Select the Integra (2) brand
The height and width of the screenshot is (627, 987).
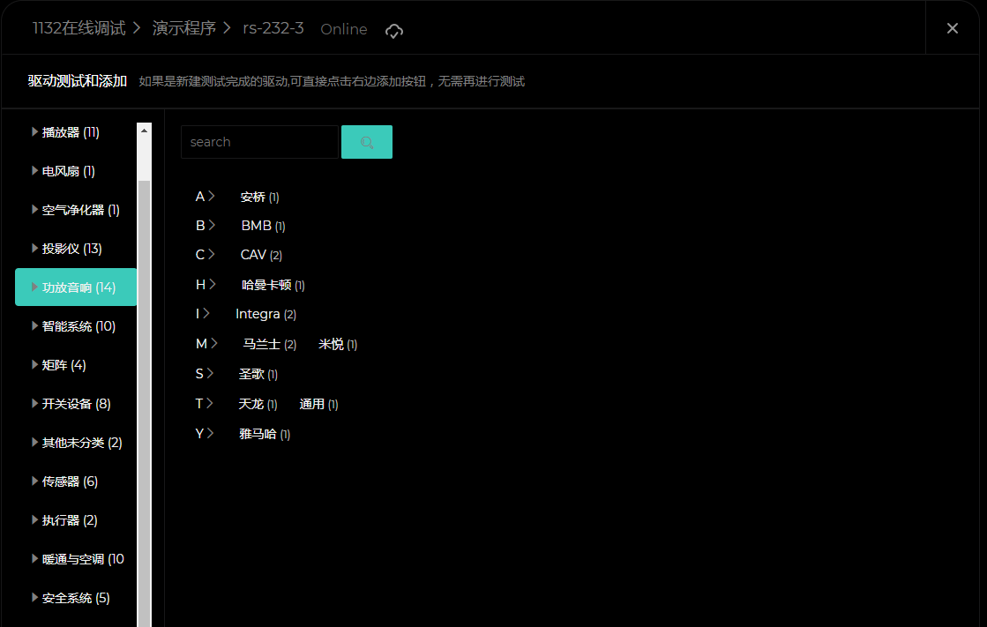pos(265,314)
